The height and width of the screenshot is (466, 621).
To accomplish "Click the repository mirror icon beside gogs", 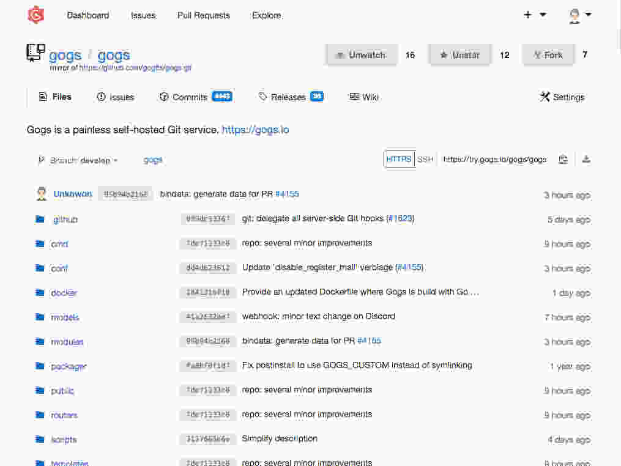I will pos(35,53).
